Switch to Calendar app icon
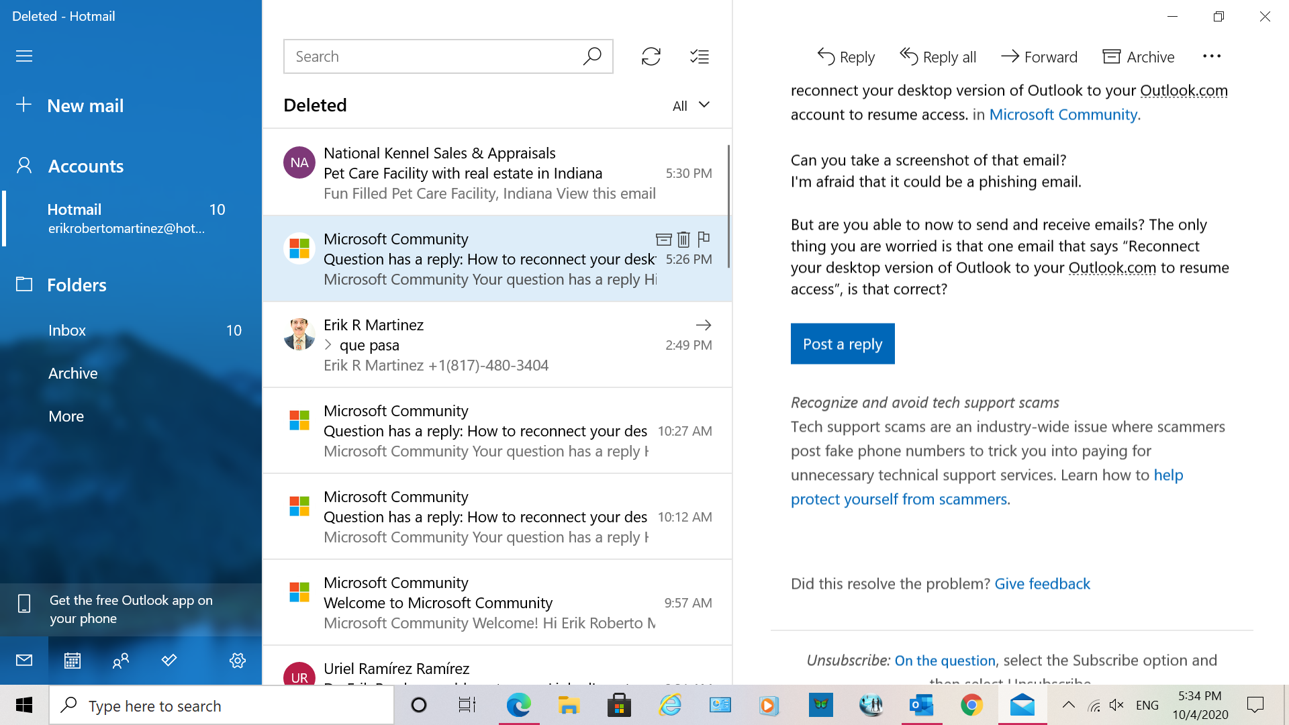The width and height of the screenshot is (1289, 725). click(x=73, y=661)
